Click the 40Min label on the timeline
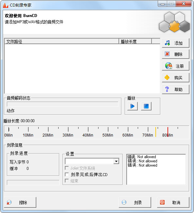This screenshot has height=213, width=194. pos(88,135)
